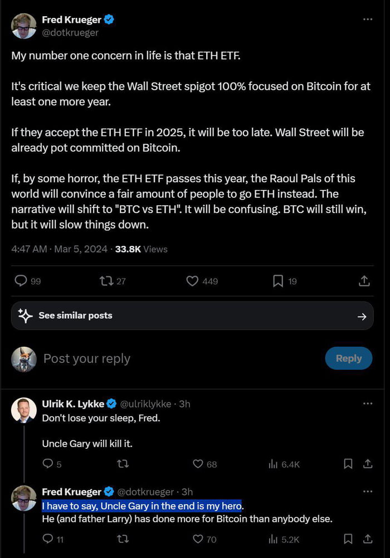The width and height of the screenshot is (390, 558).
Task: Open the more options menu on the main post
Action: 367,18
